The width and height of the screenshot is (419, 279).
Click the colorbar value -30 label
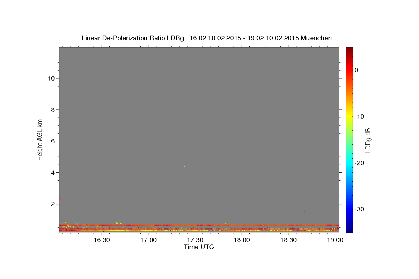360,209
